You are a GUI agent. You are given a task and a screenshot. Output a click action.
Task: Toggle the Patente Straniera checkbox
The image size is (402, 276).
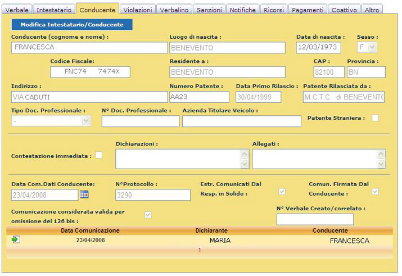(375, 118)
